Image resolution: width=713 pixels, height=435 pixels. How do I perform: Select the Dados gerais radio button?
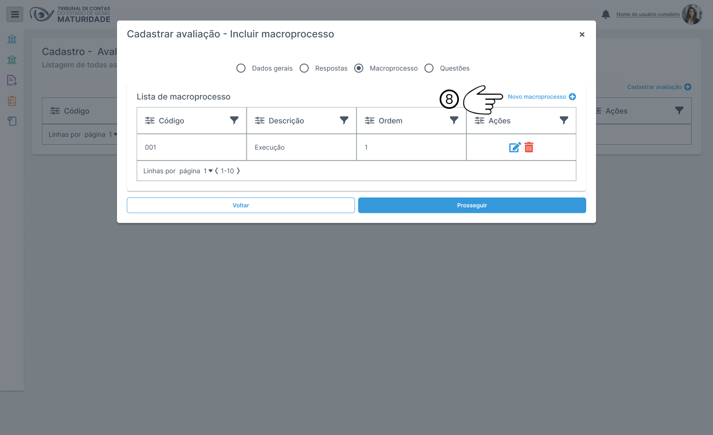(241, 68)
